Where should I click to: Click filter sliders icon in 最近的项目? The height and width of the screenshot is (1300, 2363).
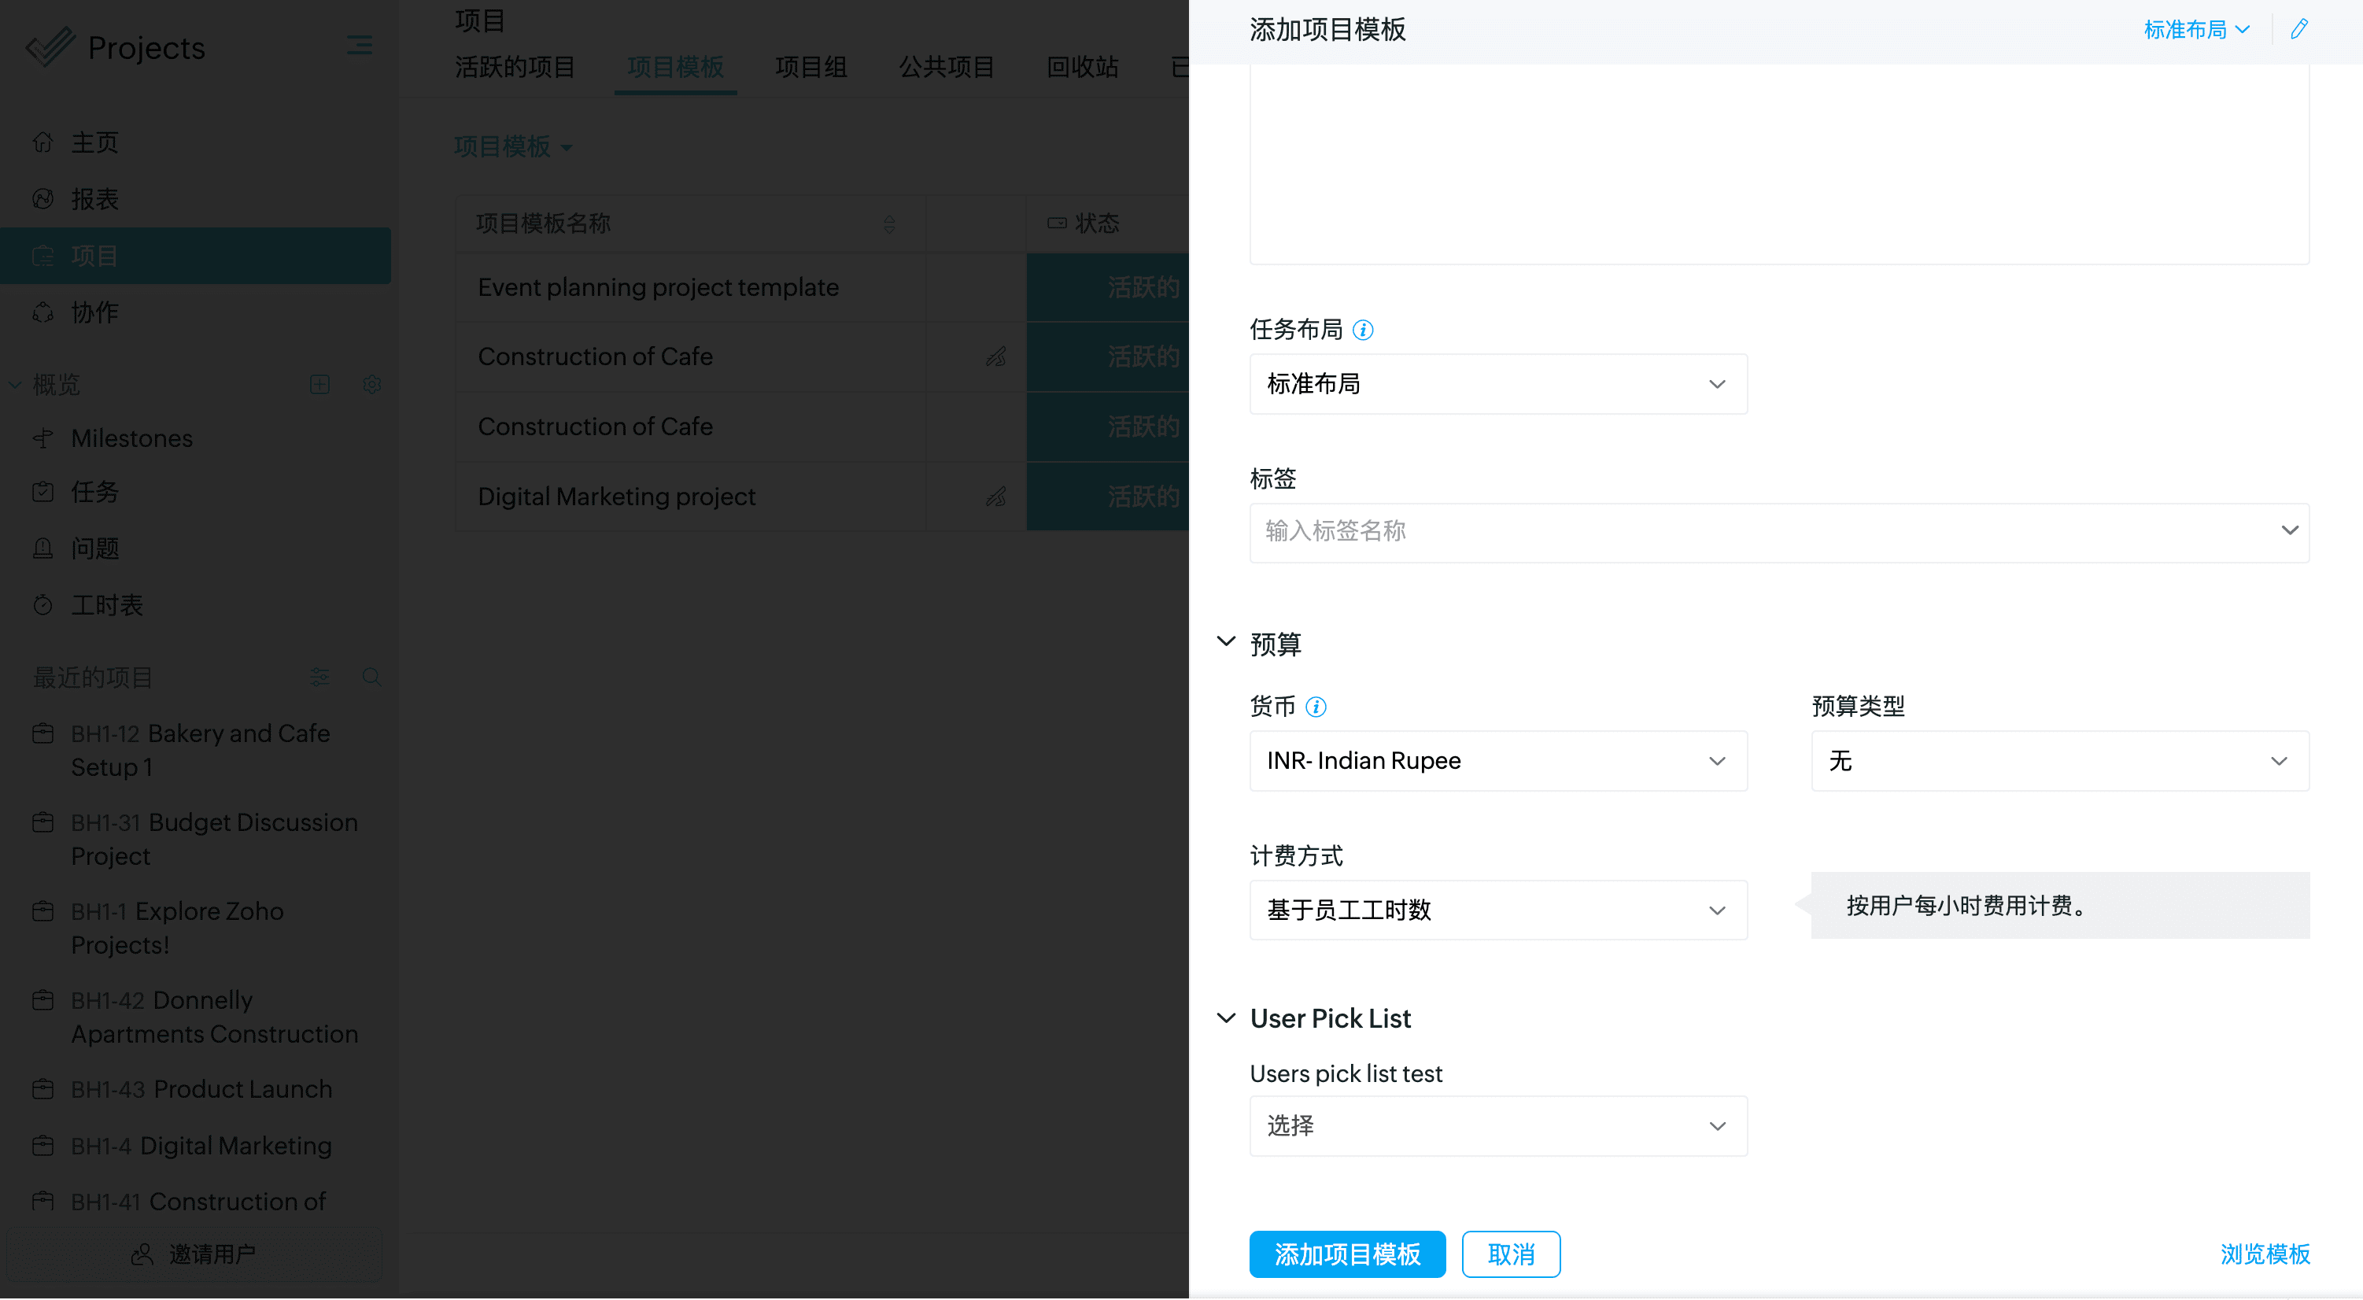(319, 678)
